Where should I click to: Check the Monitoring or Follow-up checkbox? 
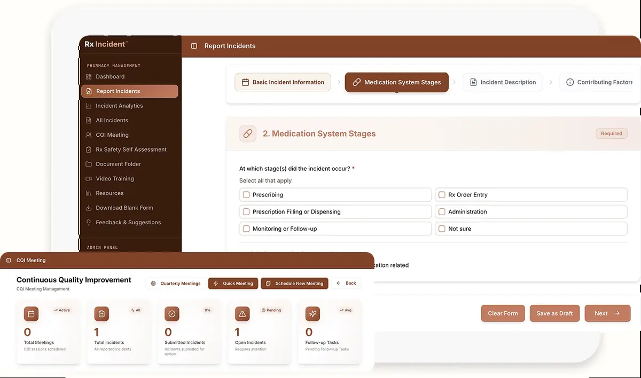point(246,229)
